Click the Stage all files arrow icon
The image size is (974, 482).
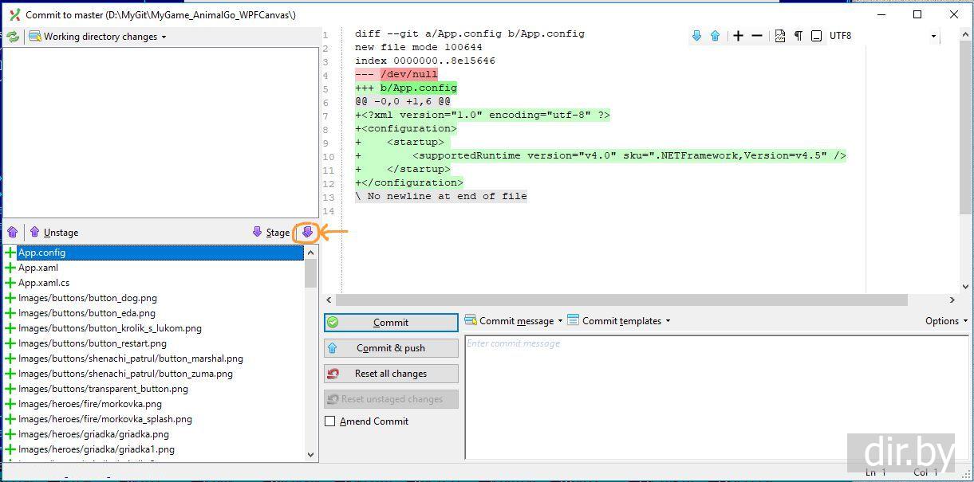coord(307,233)
